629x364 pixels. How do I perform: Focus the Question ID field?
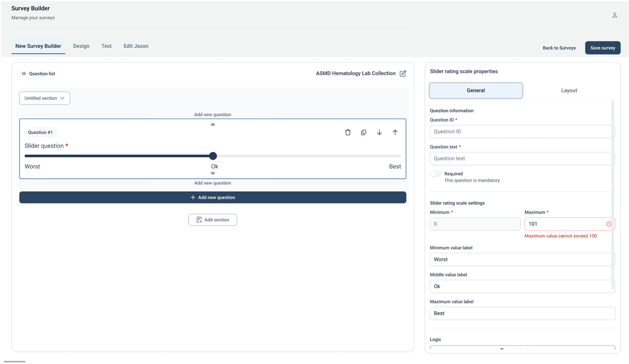[x=522, y=131]
